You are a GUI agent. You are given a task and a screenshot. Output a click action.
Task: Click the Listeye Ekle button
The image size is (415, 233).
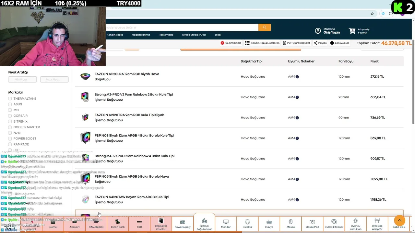click(x=340, y=43)
